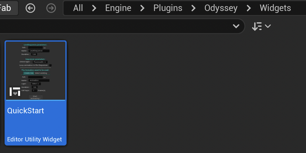Jump to the Engine folder breadcrumb
Viewport: 306px width, 153px height.
[118, 8]
